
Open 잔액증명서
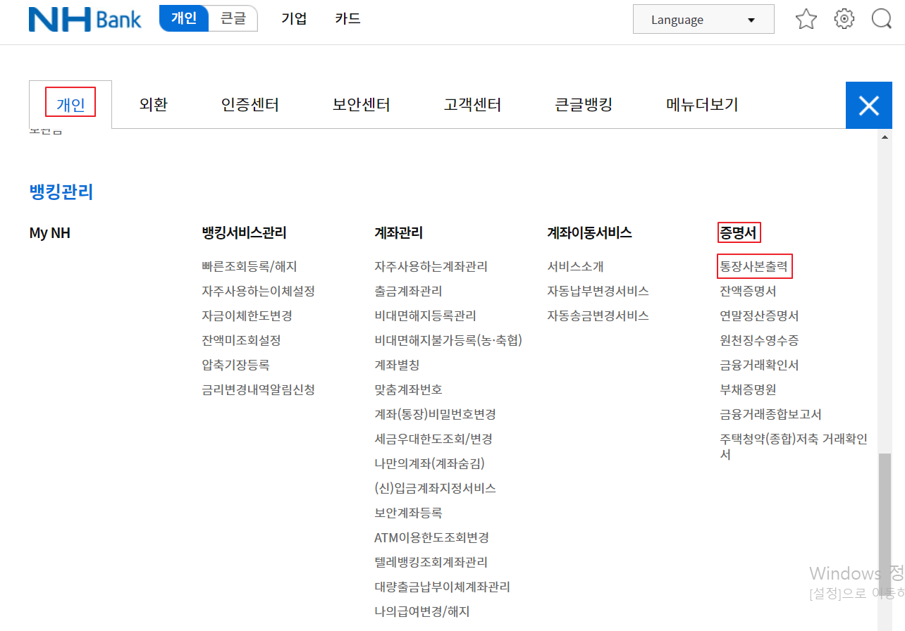[x=748, y=291]
